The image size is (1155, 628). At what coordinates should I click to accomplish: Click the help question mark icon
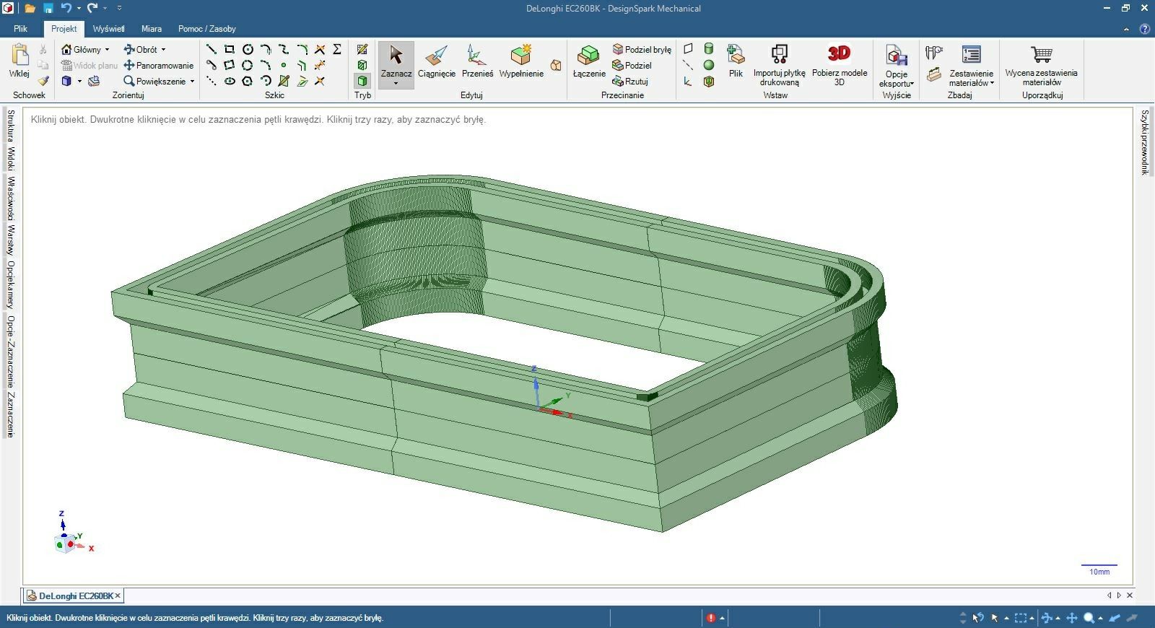pos(1144,29)
